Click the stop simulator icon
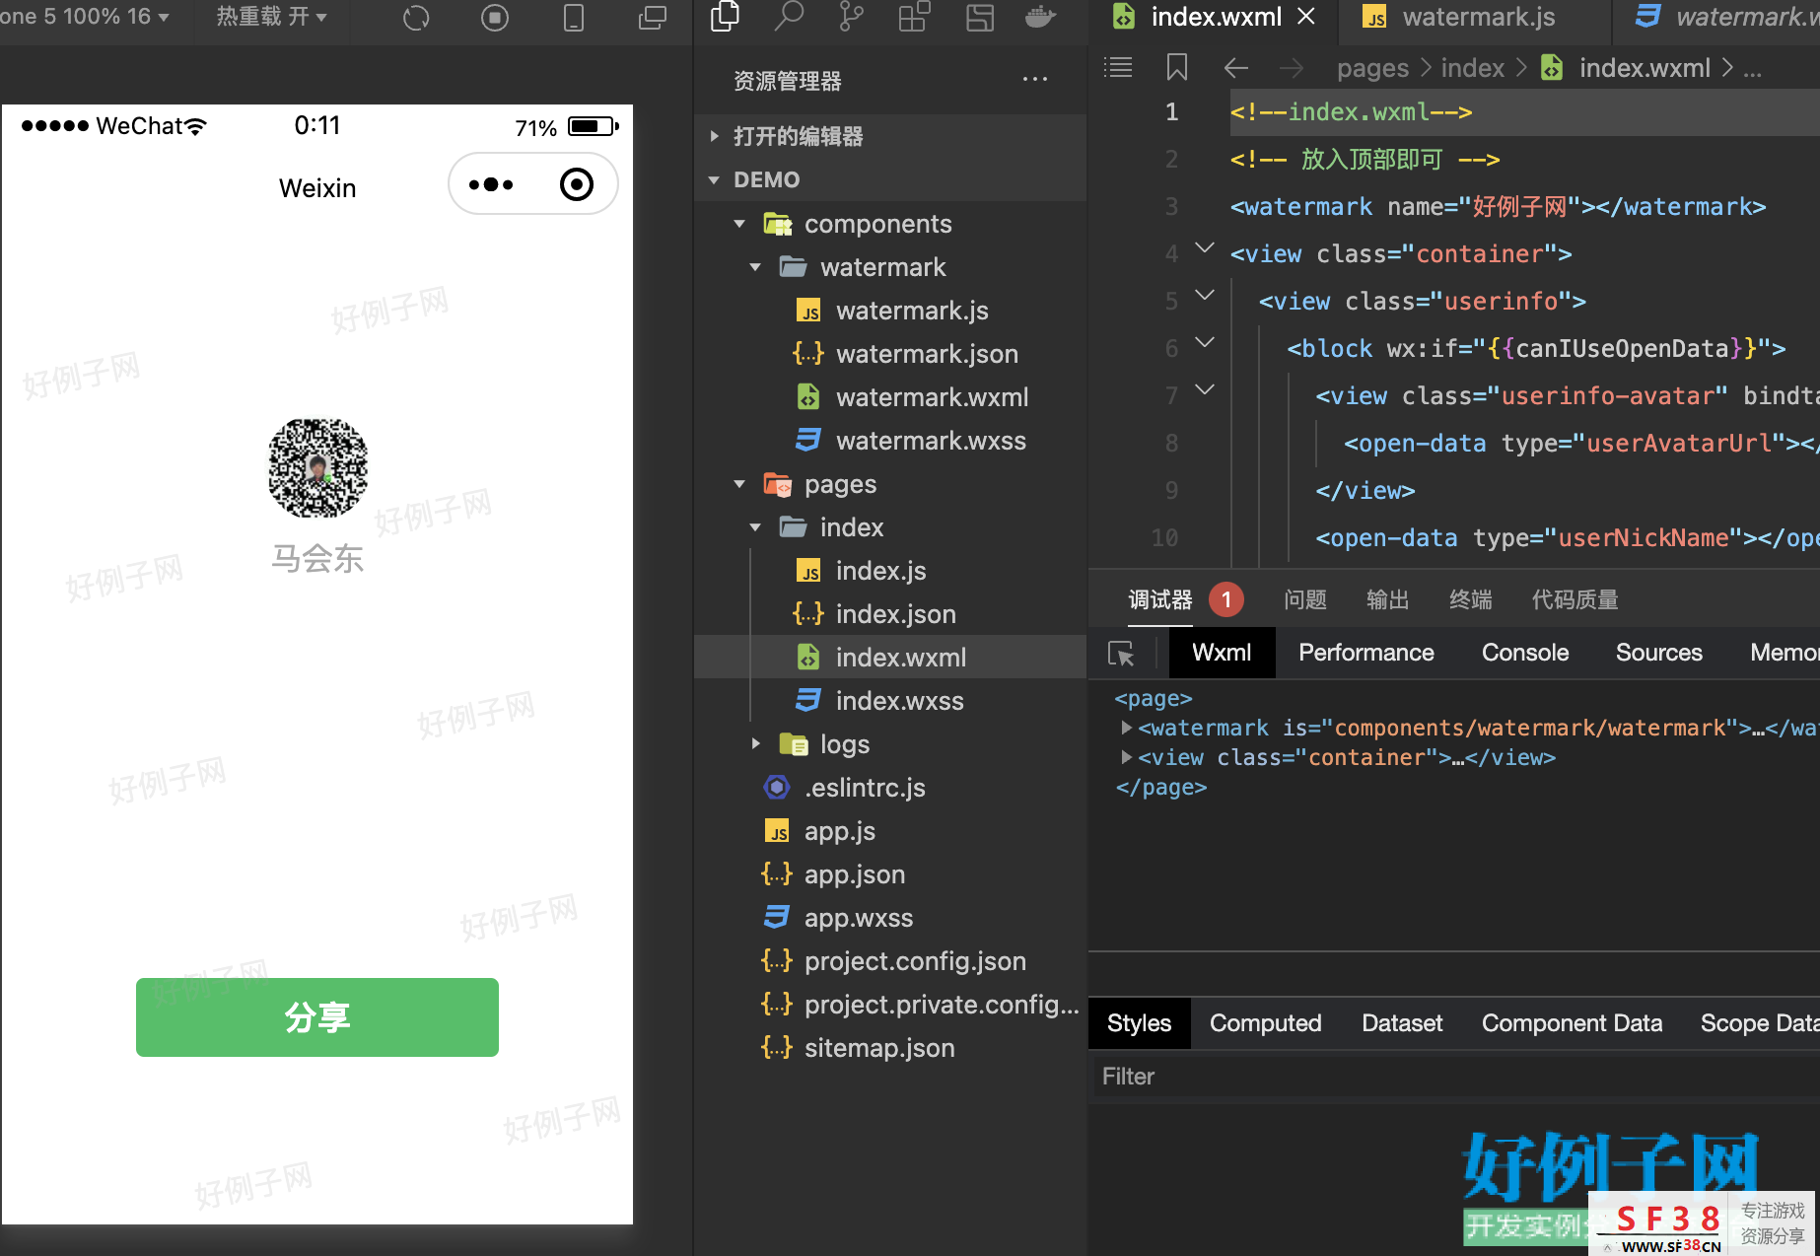 [x=495, y=18]
